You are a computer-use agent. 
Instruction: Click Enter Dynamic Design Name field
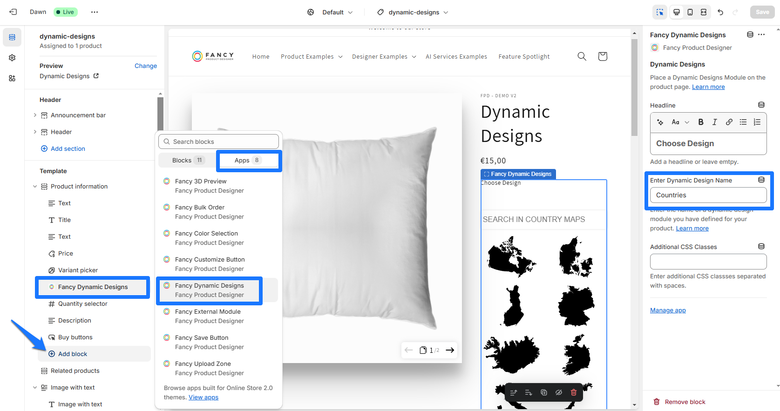(x=708, y=195)
